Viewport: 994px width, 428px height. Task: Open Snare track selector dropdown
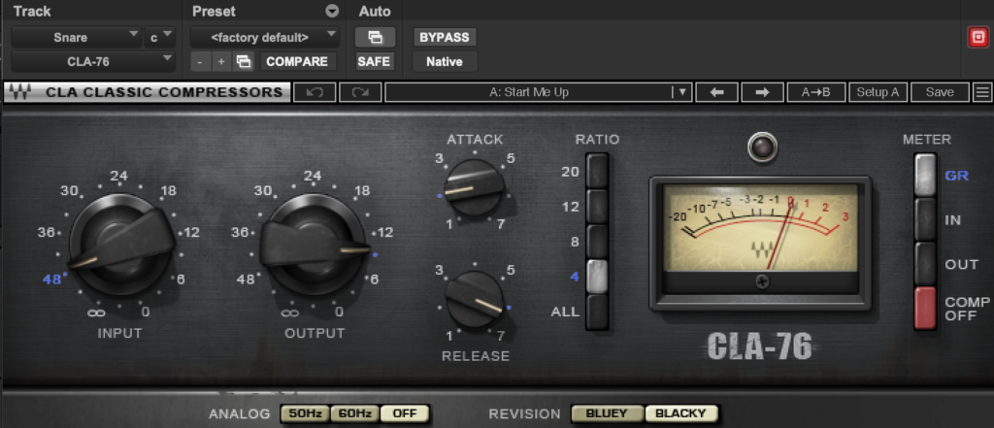77,37
